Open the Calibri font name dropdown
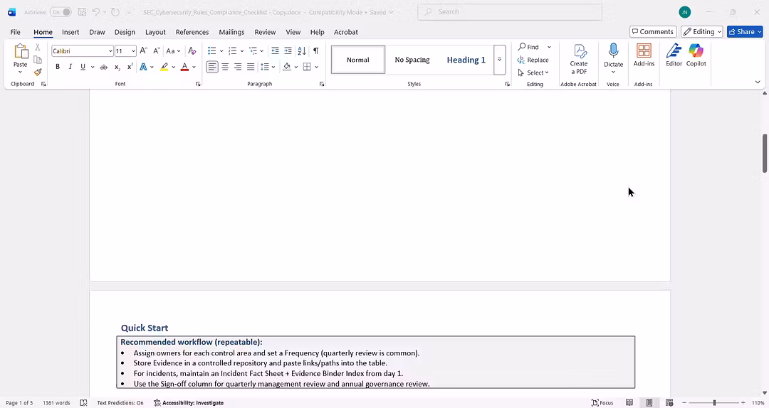The image size is (769, 408). coord(110,51)
